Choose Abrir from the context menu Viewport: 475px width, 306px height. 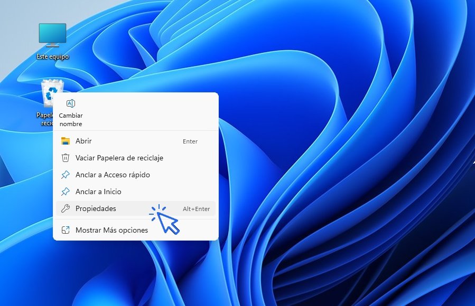point(83,141)
